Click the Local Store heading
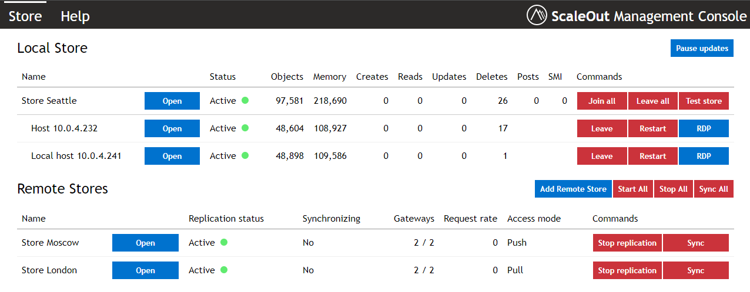Screen dimensions: 750x292 click(x=52, y=48)
